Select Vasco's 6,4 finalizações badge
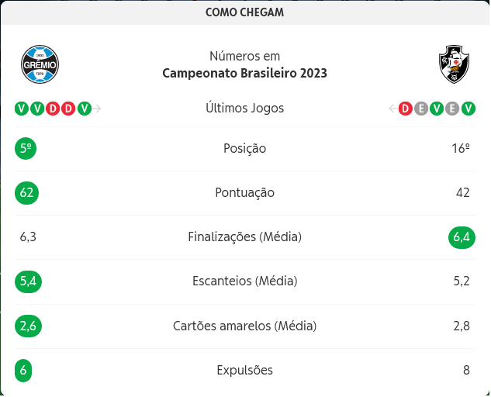The width and height of the screenshot is (491, 397). (x=462, y=236)
